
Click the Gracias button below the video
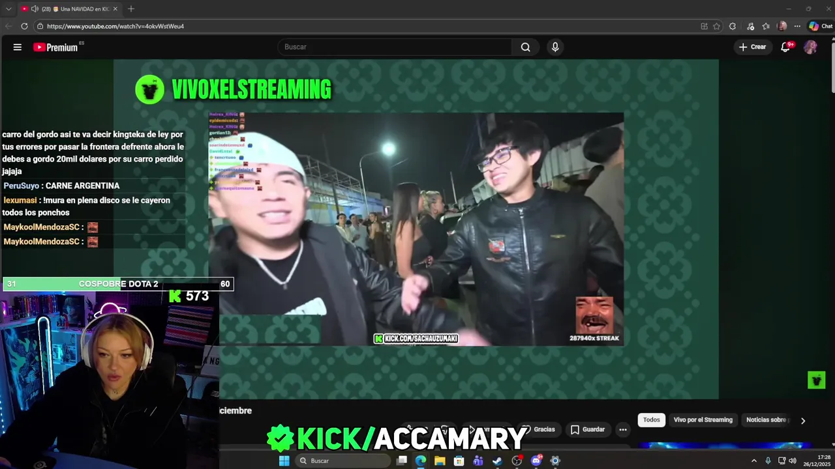pyautogui.click(x=538, y=429)
